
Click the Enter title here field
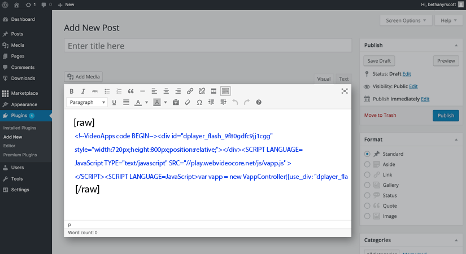coord(208,46)
